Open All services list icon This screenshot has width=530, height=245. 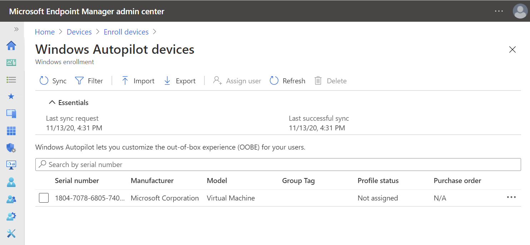click(x=11, y=80)
